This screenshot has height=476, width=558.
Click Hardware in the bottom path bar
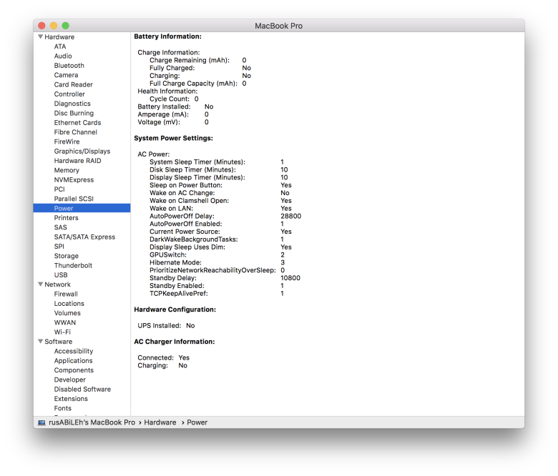pos(160,422)
